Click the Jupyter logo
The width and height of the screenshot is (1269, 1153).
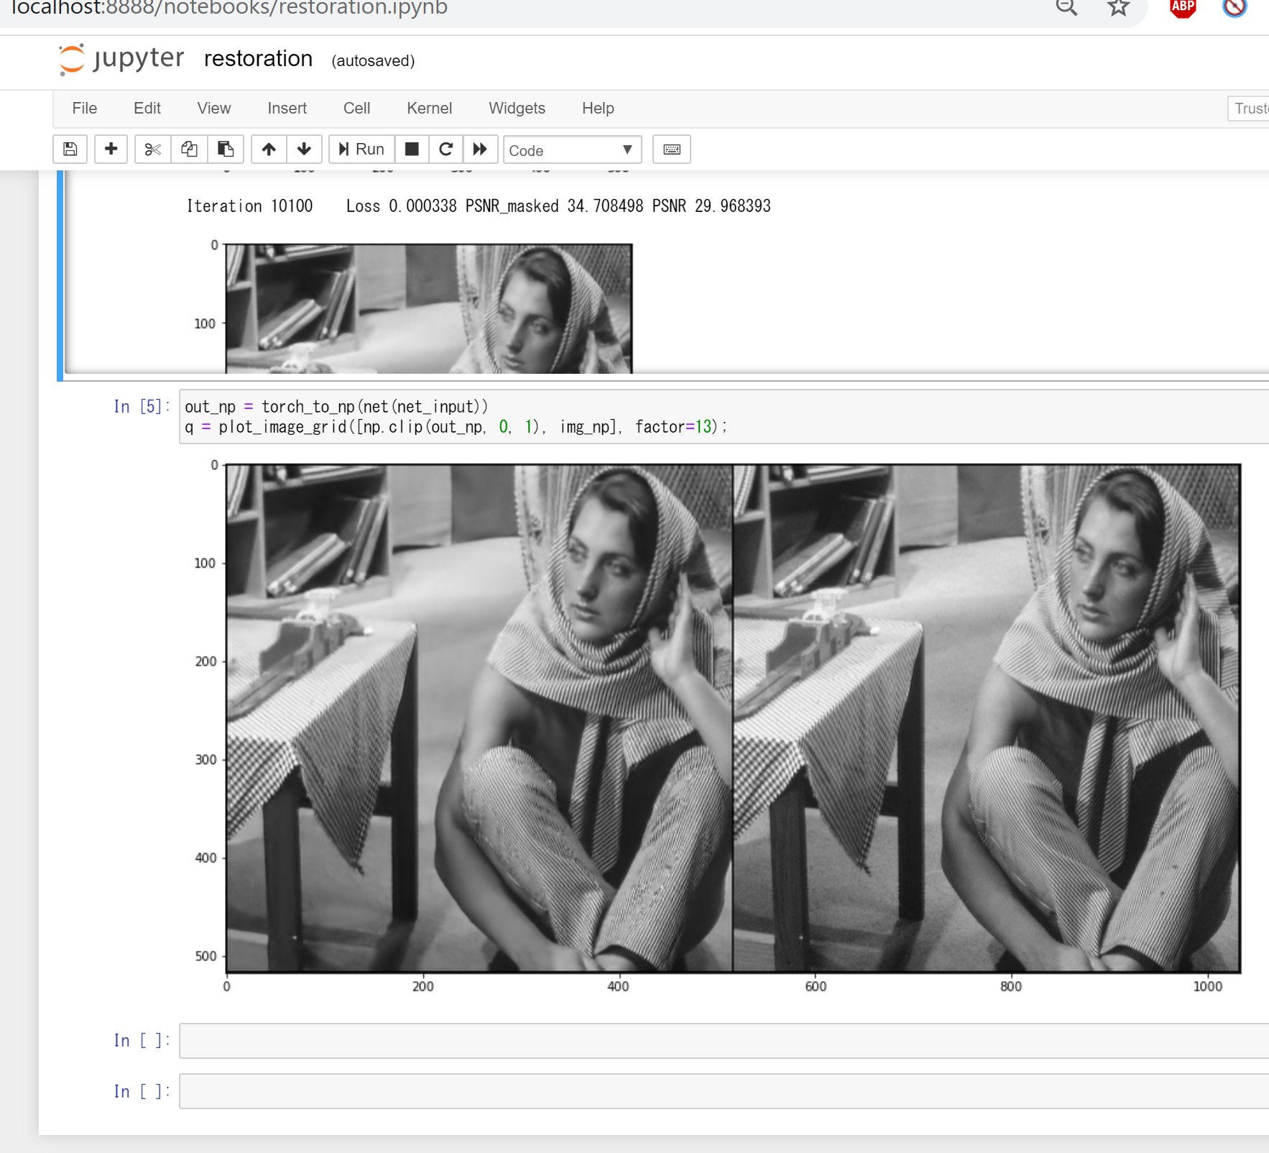pos(121,59)
